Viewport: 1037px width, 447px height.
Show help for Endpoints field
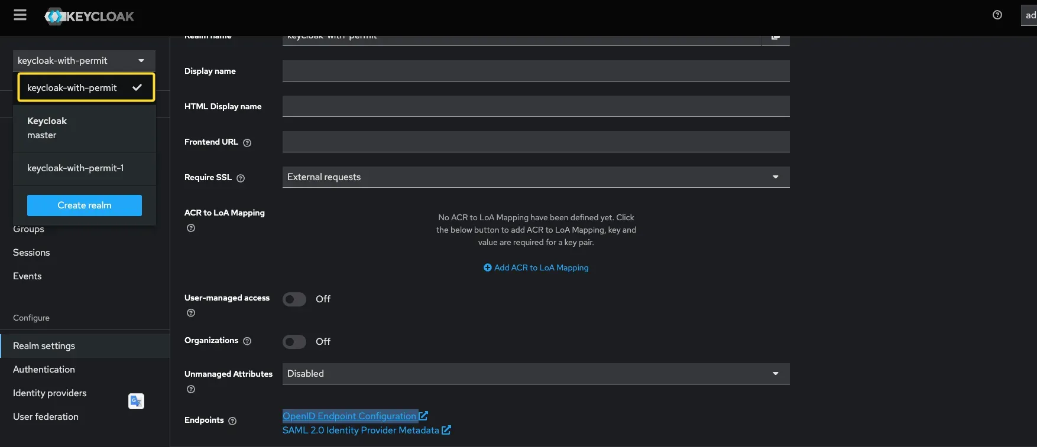[232, 421]
